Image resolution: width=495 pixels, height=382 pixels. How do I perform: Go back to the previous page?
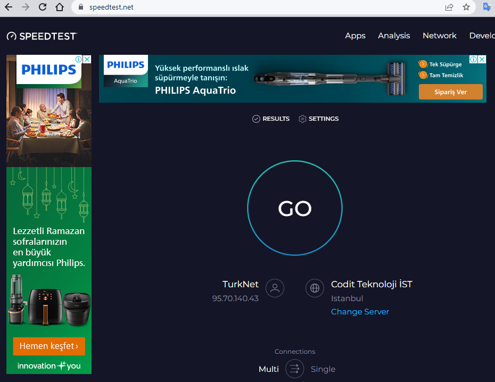tap(9, 7)
